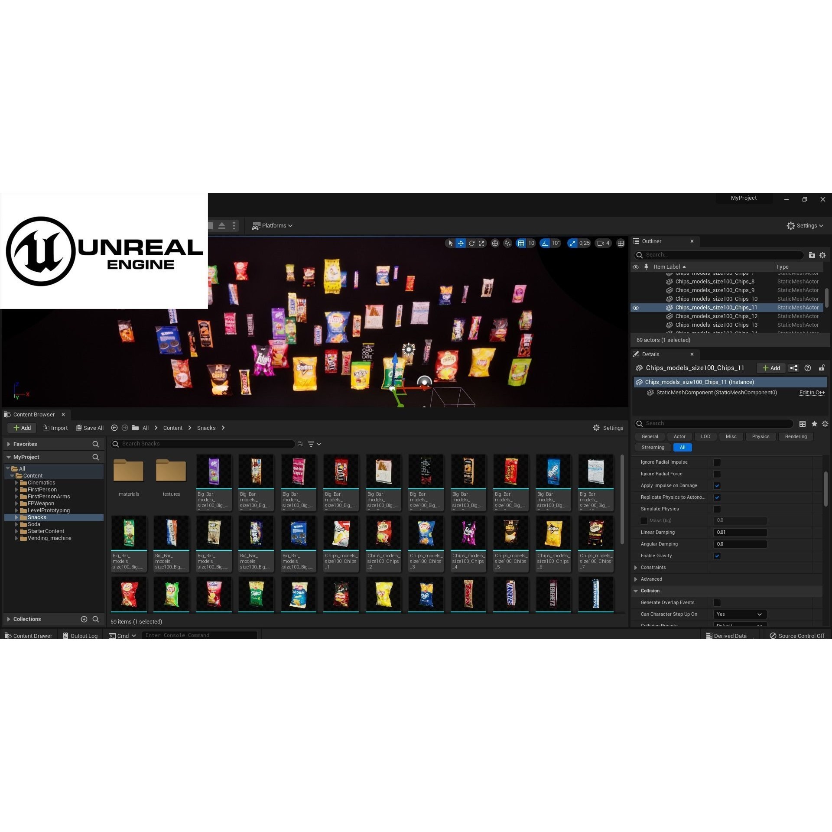The image size is (832, 832).
Task: Toggle rotation angle snapping
Action: click(545, 243)
